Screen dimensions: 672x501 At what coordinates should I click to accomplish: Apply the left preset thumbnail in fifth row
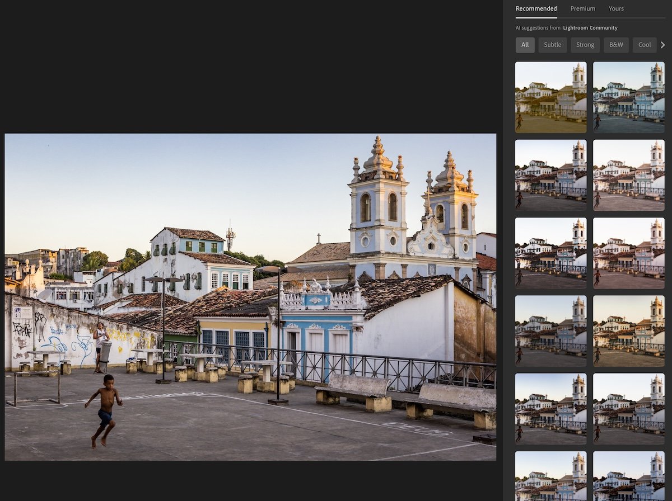(550, 409)
